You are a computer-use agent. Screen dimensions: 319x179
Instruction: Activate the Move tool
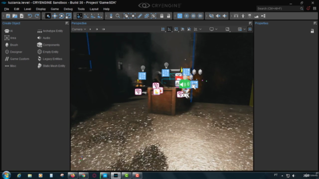click(x=55, y=16)
